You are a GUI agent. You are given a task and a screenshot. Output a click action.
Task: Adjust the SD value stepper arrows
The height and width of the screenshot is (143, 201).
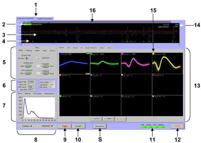point(27,58)
